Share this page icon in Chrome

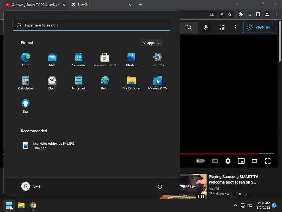(x=221, y=14)
